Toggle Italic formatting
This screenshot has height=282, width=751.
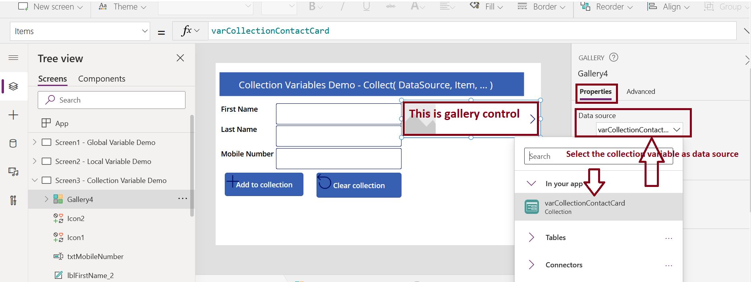(342, 7)
